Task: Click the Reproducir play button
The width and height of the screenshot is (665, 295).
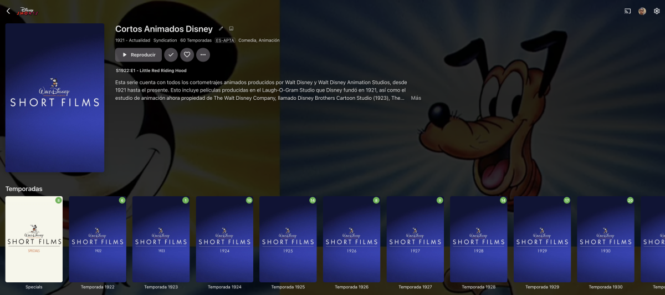Action: pos(139,55)
